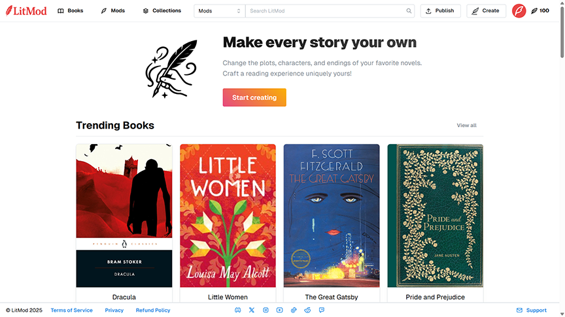The image size is (565, 317).
Task: Open the Discord link in footer
Action: (238, 310)
